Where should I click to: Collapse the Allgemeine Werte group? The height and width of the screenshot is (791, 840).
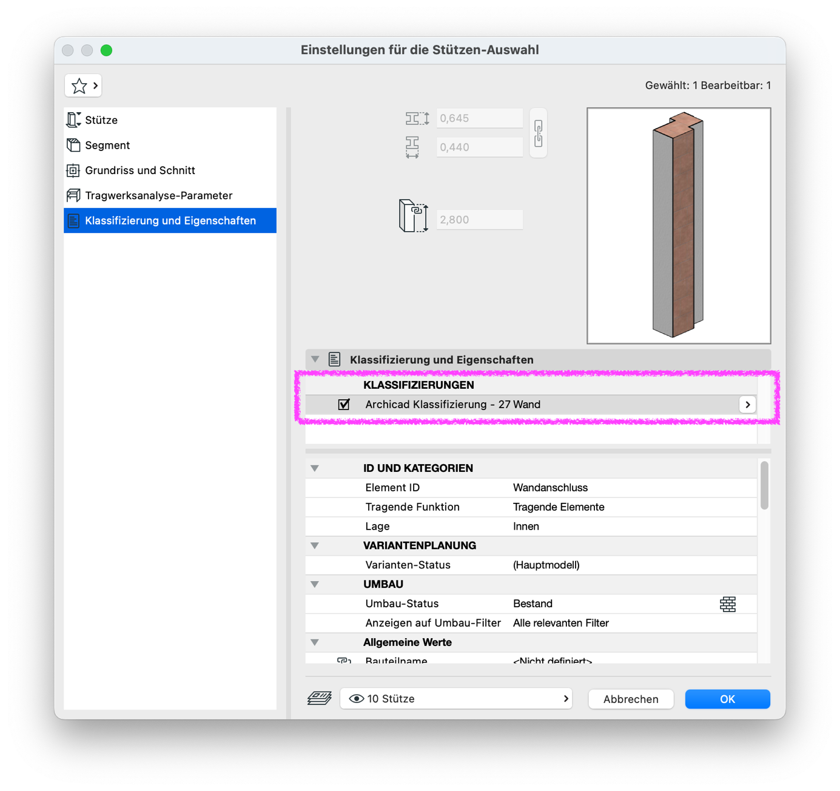coord(315,642)
